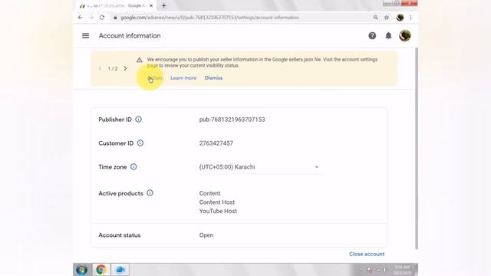491x276 pixels.
Task: Click the Close account link
Action: pyautogui.click(x=367, y=254)
